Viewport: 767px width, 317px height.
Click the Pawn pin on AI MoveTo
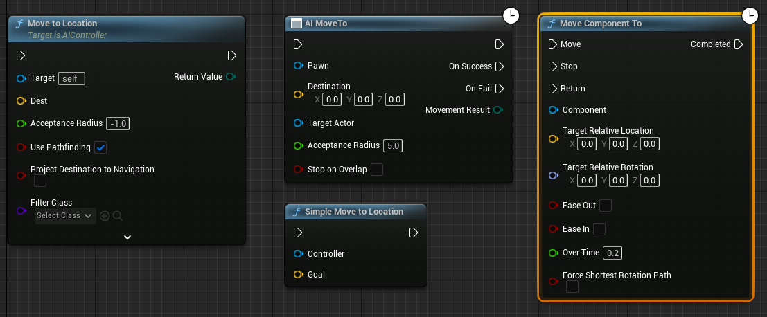(x=298, y=66)
